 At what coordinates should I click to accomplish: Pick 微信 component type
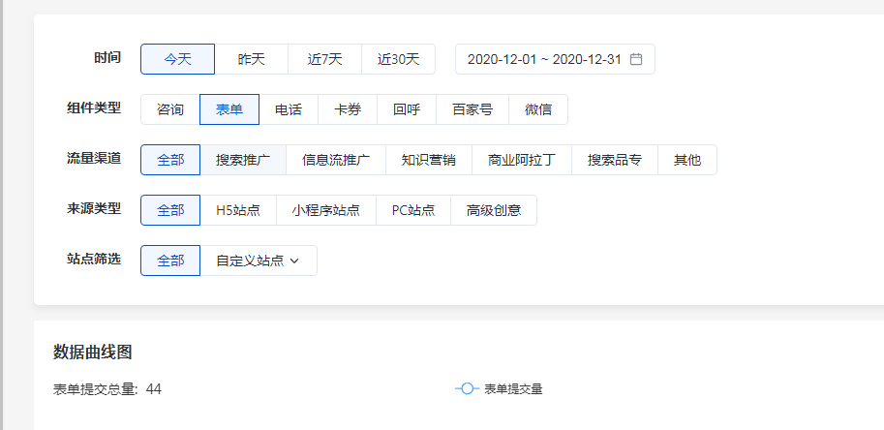click(538, 109)
